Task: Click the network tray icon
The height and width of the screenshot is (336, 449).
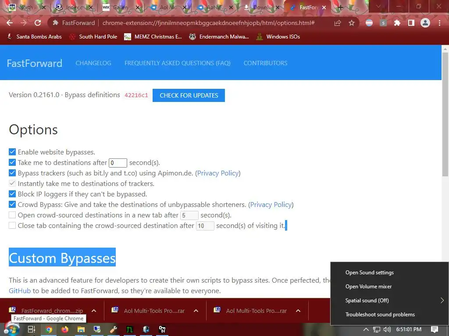Action: pos(377,329)
